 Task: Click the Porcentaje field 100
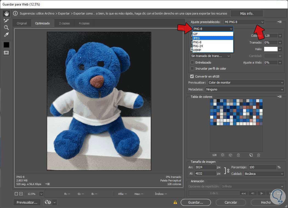coord(262,167)
